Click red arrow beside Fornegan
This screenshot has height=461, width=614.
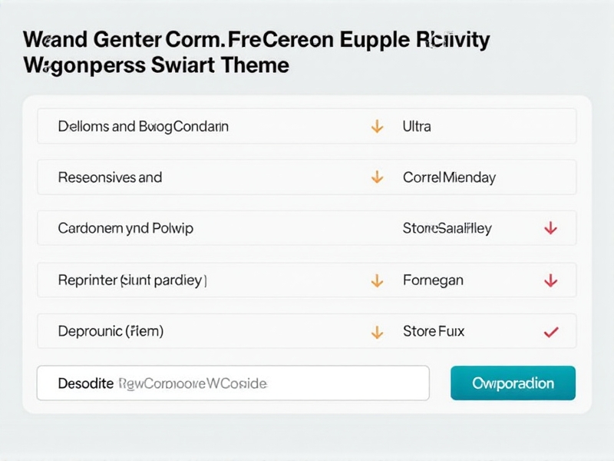tap(550, 281)
